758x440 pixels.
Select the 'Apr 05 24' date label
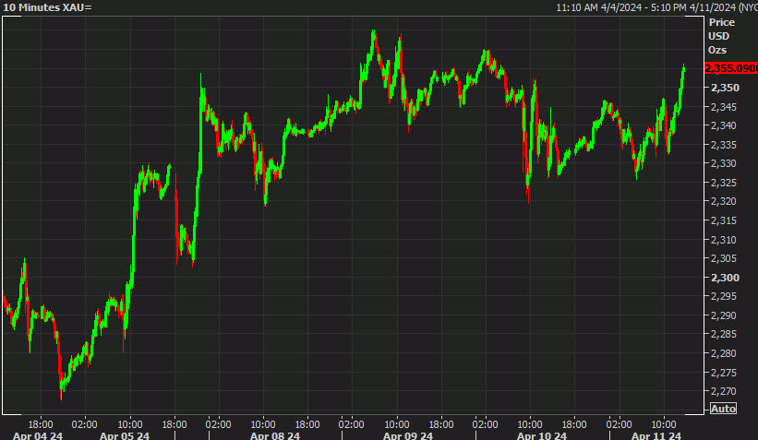pos(125,435)
